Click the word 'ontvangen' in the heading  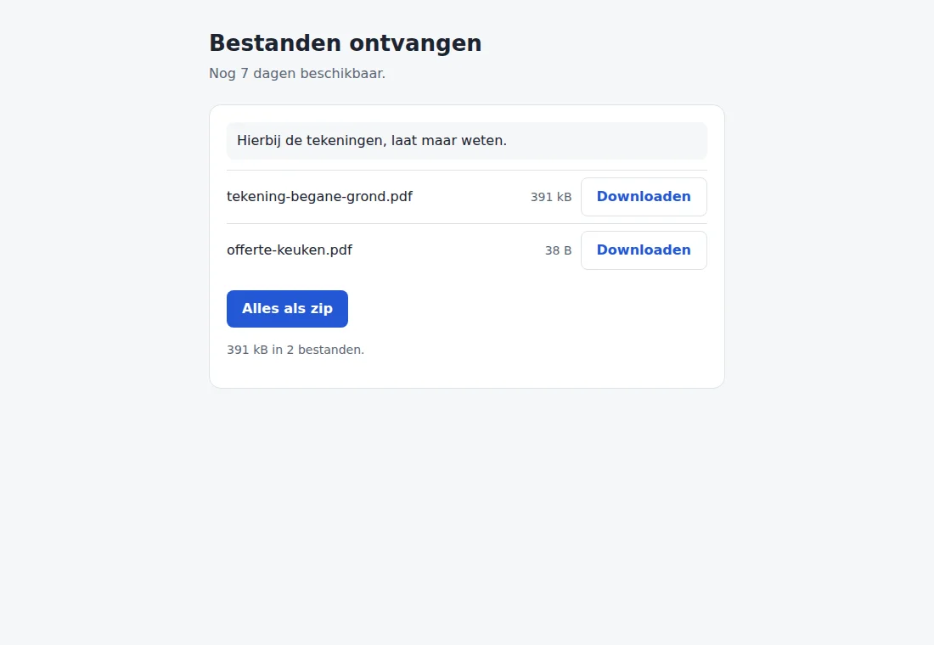415,43
